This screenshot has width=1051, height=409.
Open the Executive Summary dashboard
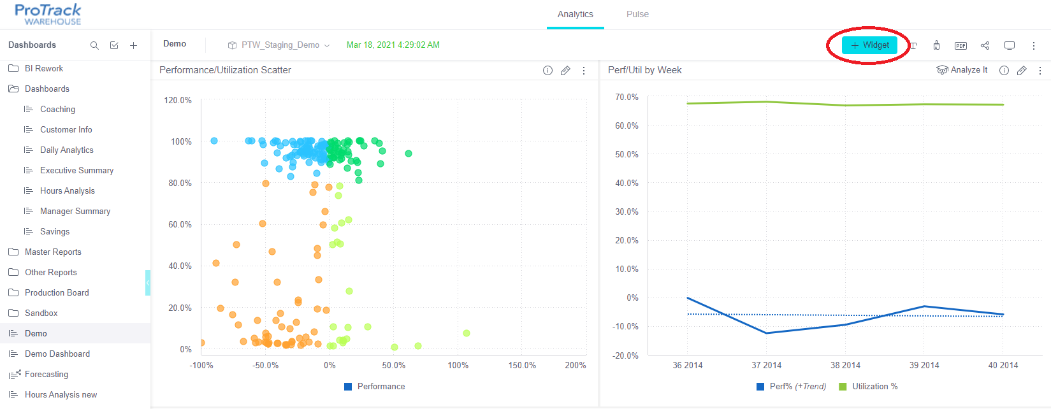click(76, 170)
